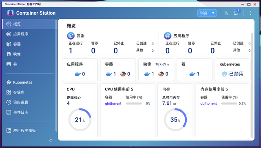Click the main panel vertical scrollbar
The width and height of the screenshot is (261, 148).
[252, 85]
